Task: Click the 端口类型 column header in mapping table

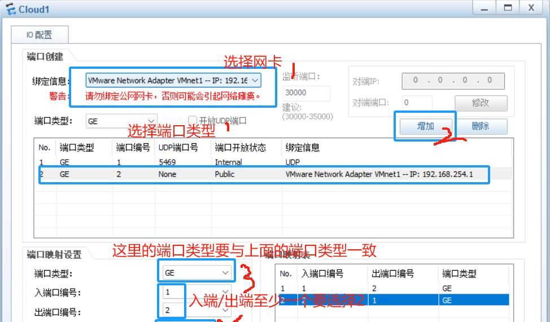Action: tap(459, 274)
